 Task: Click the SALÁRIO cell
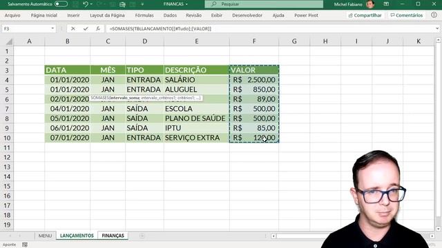pyautogui.click(x=196, y=80)
